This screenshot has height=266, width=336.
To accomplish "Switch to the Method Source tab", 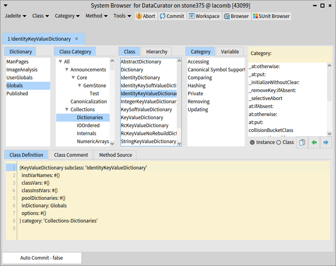I will (x=116, y=155).
